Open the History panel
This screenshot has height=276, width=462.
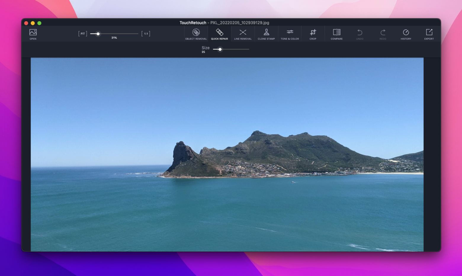tap(406, 33)
